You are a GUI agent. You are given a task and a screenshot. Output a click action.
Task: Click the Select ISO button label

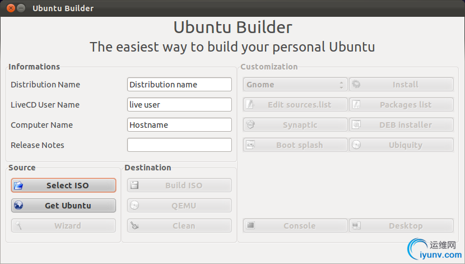pos(68,186)
